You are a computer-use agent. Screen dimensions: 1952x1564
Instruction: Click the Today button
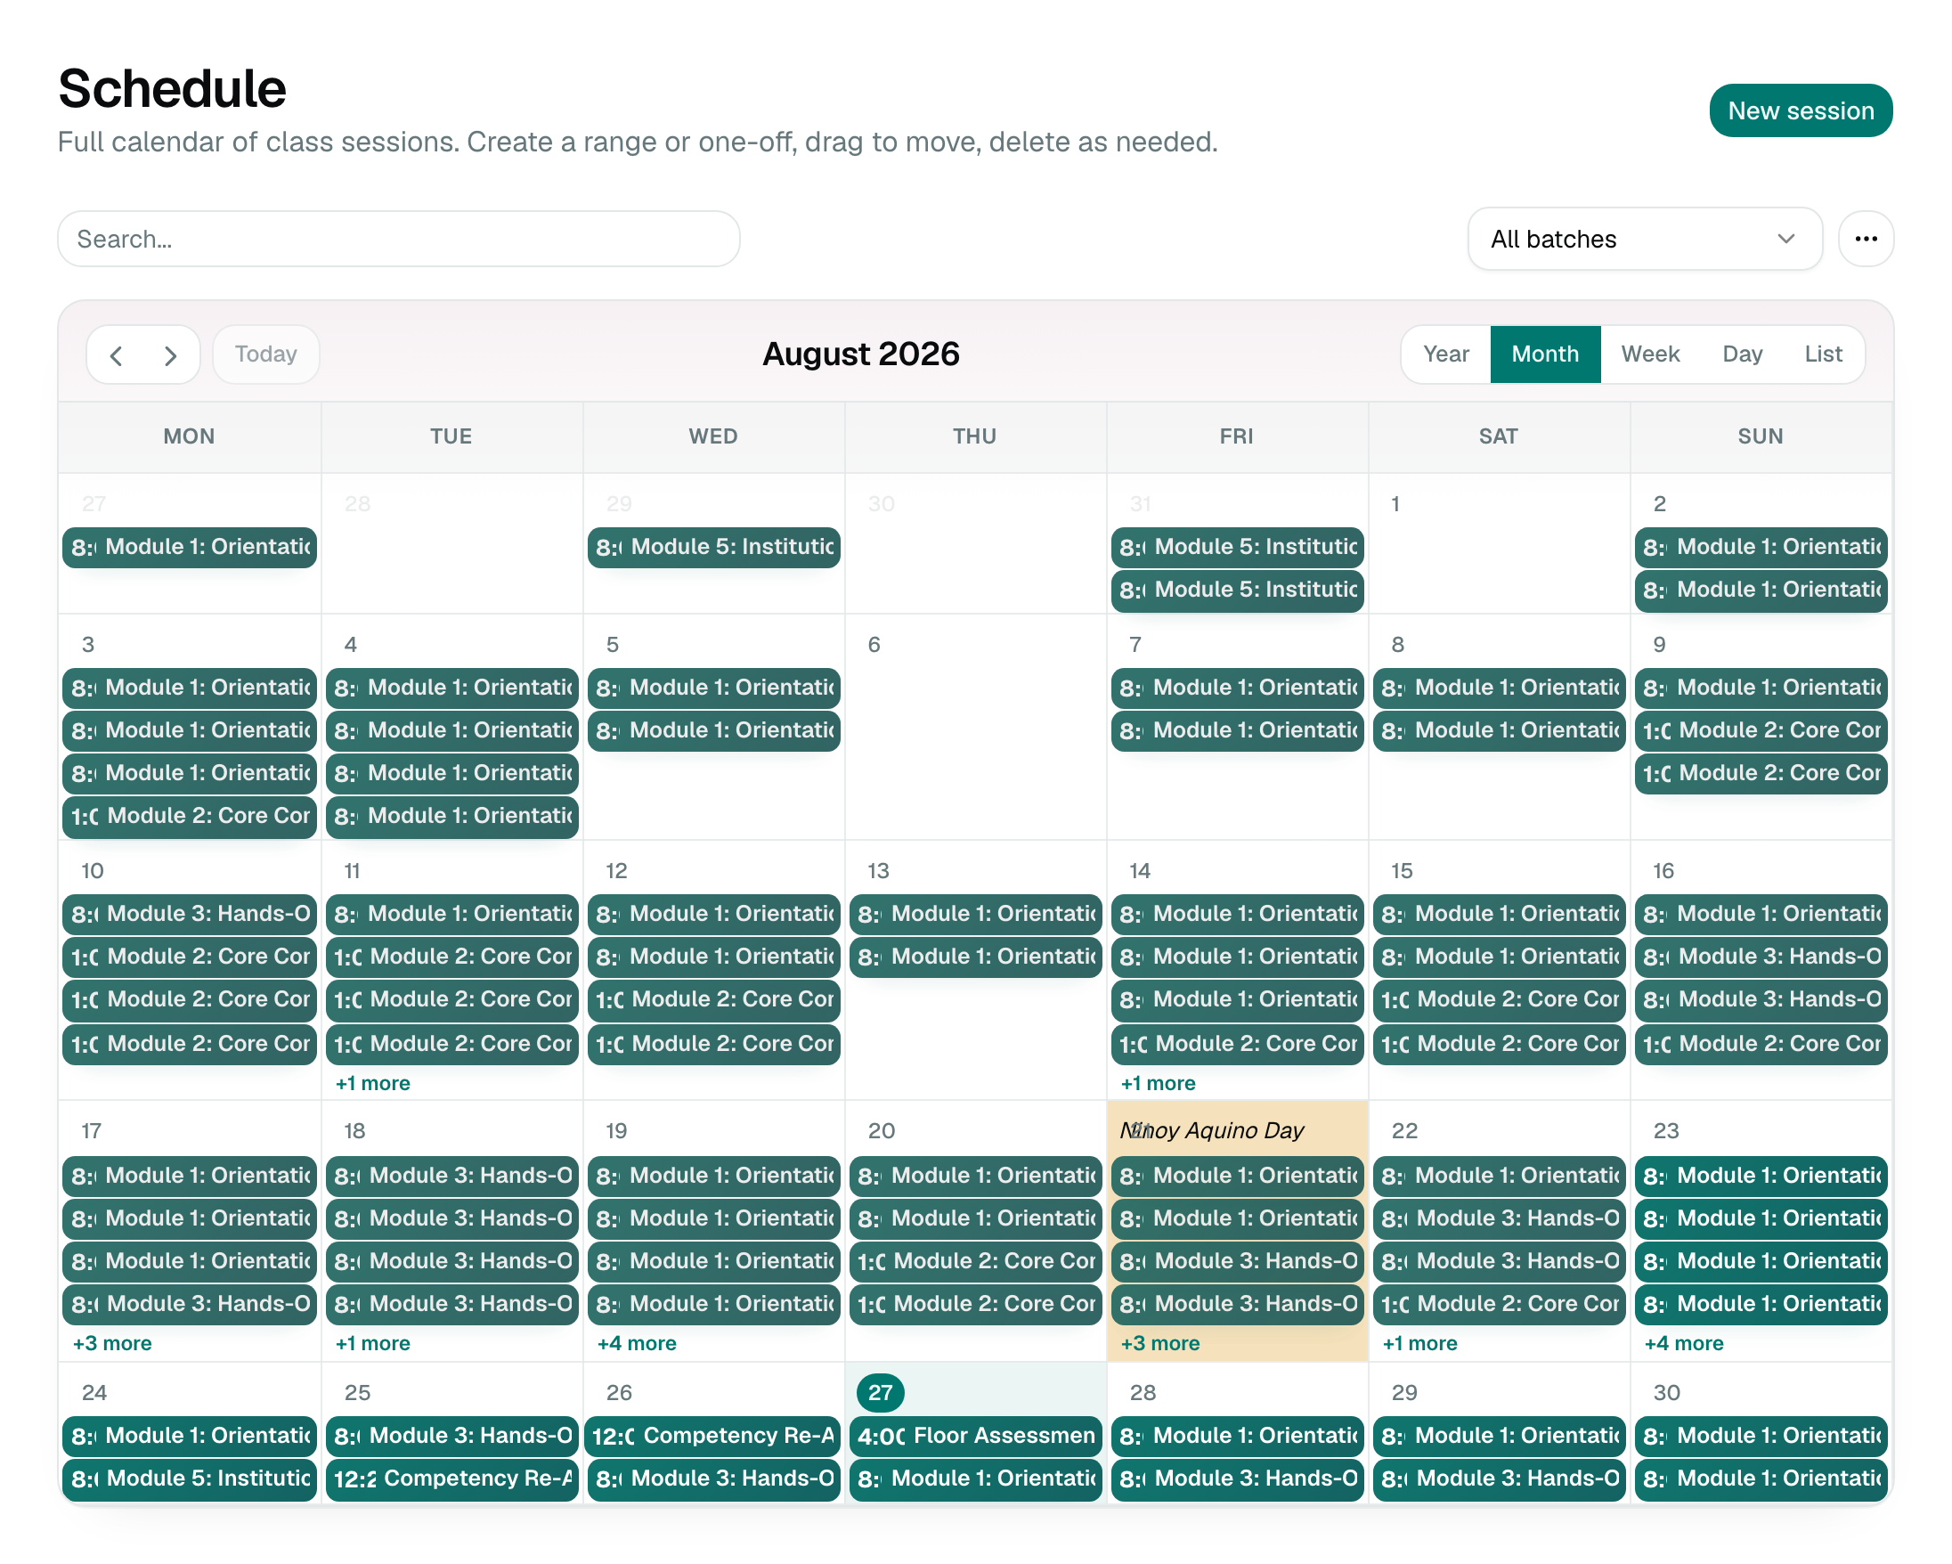tap(266, 354)
